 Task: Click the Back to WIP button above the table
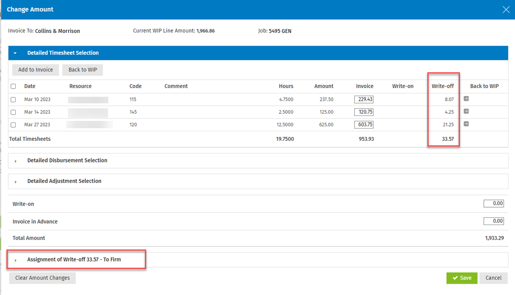tap(83, 70)
